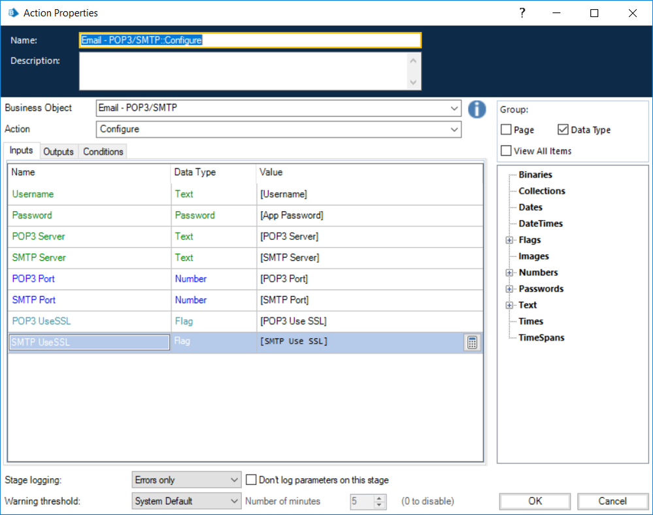Open the Business Object dropdown

454,108
